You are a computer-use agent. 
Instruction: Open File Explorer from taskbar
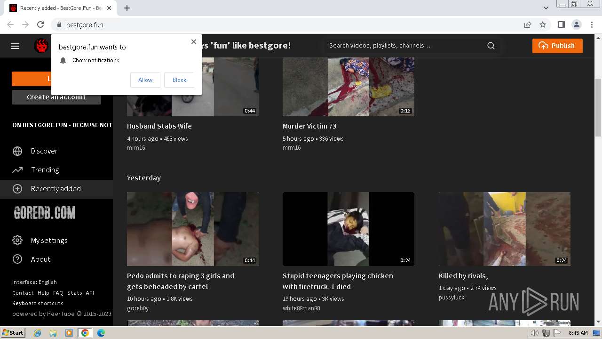[53, 333]
